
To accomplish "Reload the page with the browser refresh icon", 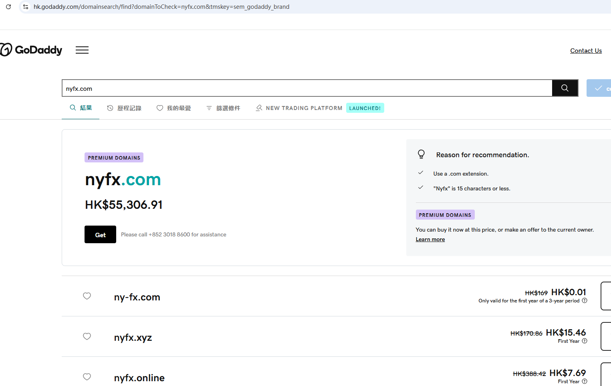I will tap(8, 7).
